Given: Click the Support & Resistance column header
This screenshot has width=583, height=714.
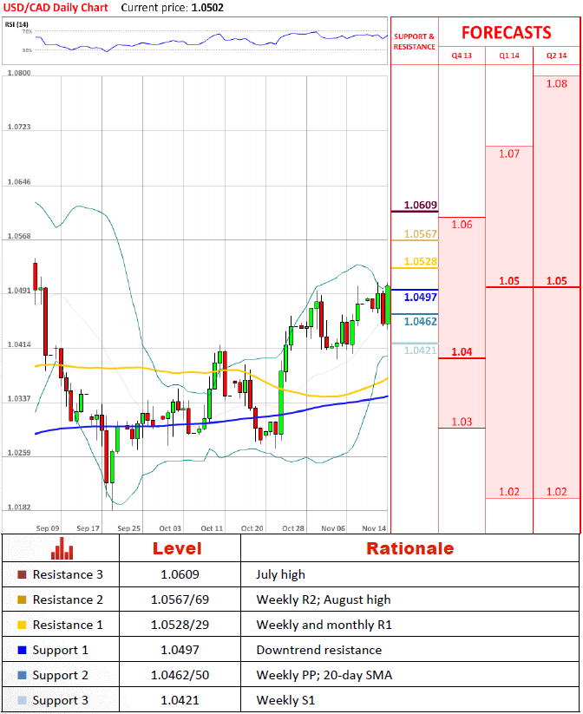Looking at the screenshot, I should [415, 42].
